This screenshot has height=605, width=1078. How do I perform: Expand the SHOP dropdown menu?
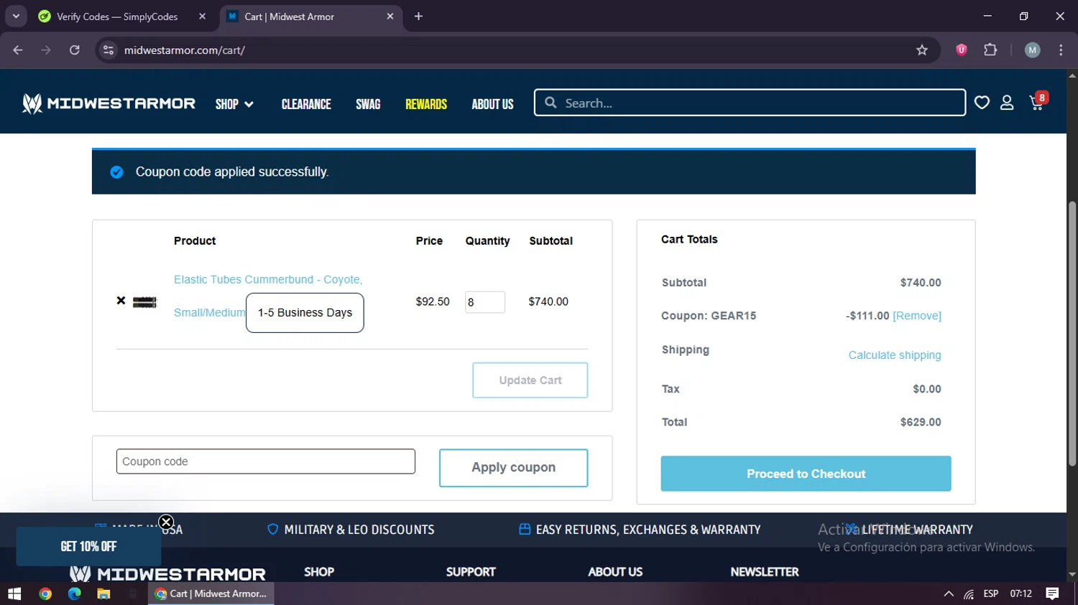234,104
